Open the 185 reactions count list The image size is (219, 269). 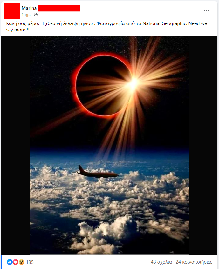[x=30, y=262]
